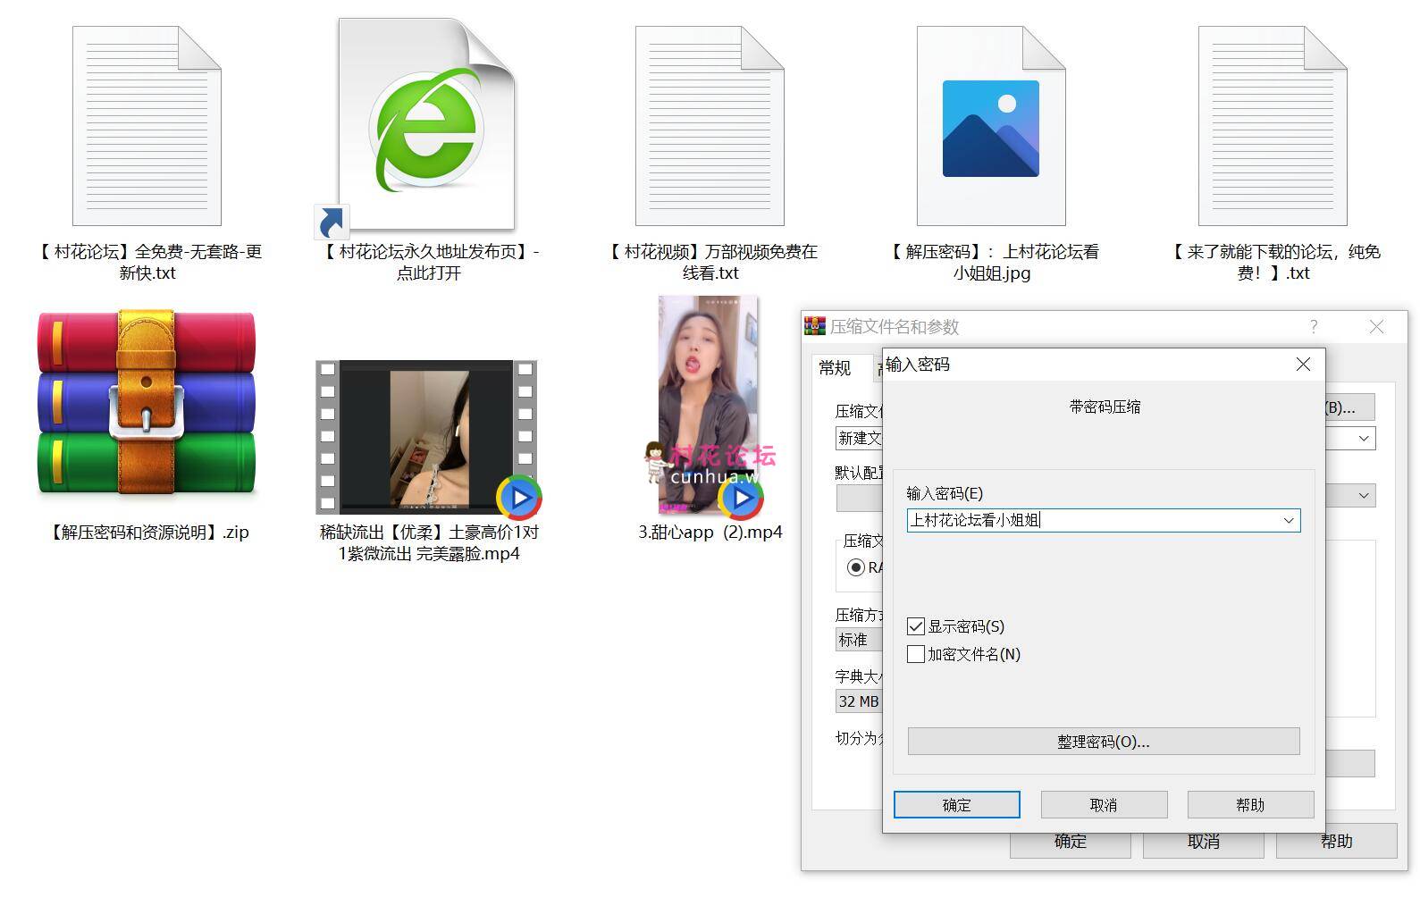Select the 稀缺流出 mp4 video thumbnail
This screenshot has width=1420, height=923.
click(x=426, y=437)
